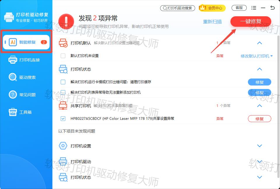280x189 pixels.
Task: Switch to 打印机连接 tab
Action: click(x=26, y=60)
